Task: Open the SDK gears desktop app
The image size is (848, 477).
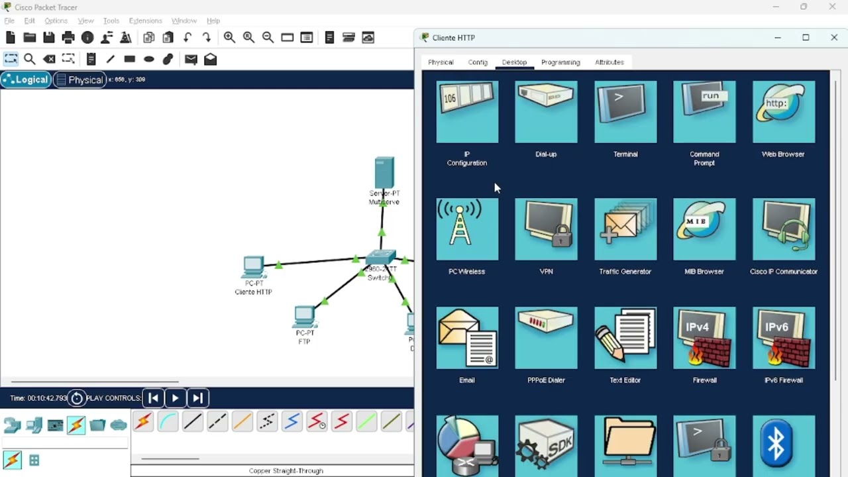Action: [546, 446]
